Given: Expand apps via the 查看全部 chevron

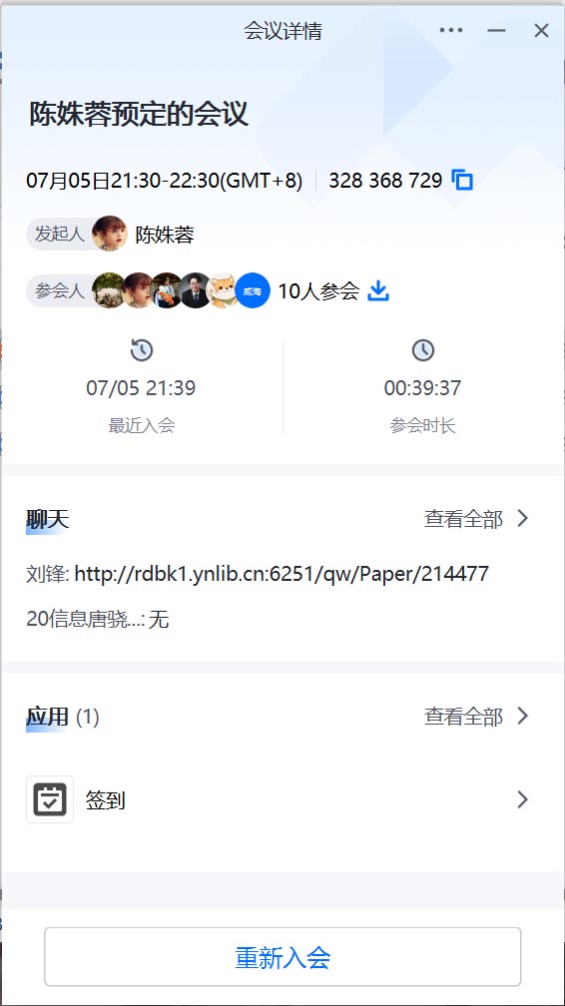Looking at the screenshot, I should pyautogui.click(x=523, y=716).
